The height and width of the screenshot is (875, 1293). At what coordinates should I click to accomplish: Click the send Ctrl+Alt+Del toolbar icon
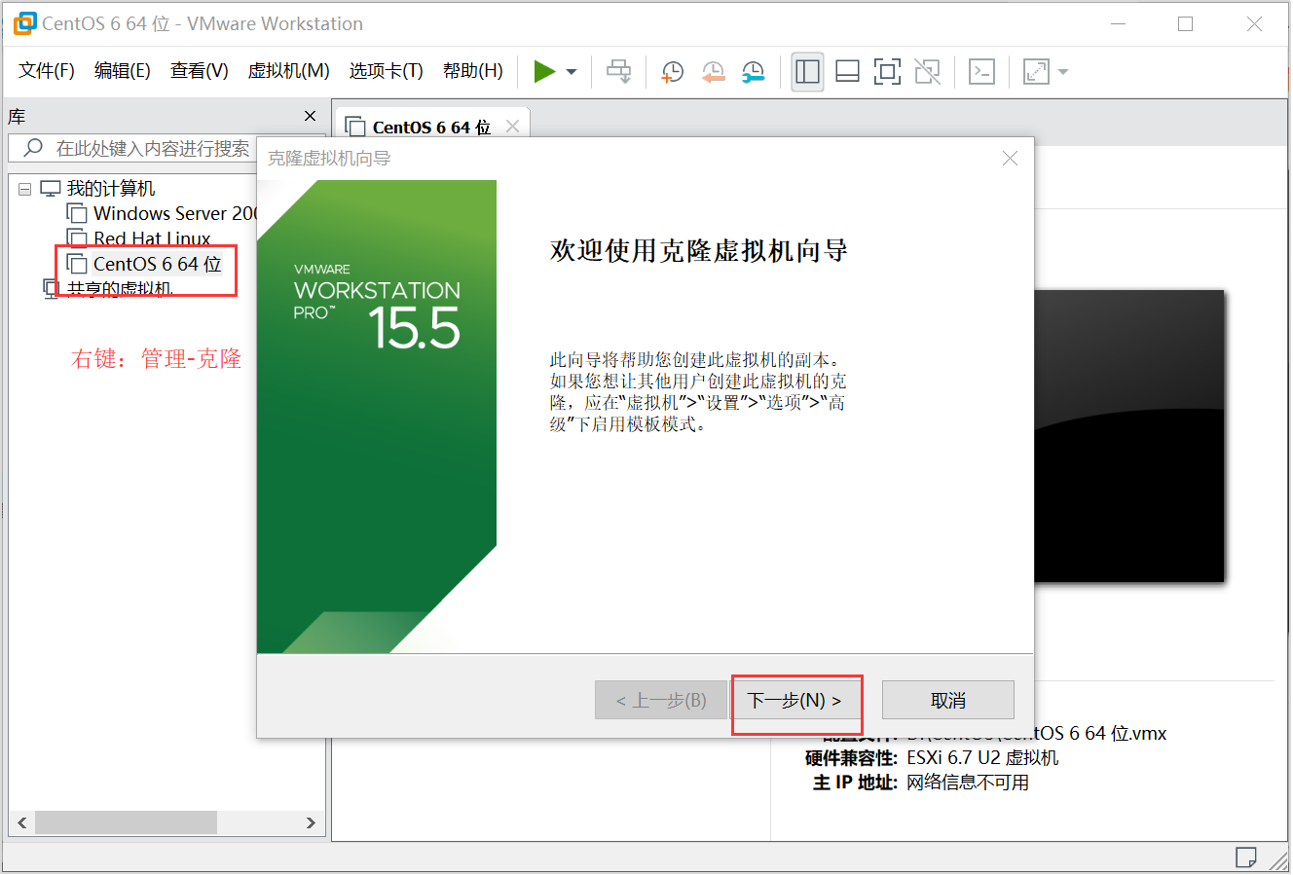coord(618,71)
